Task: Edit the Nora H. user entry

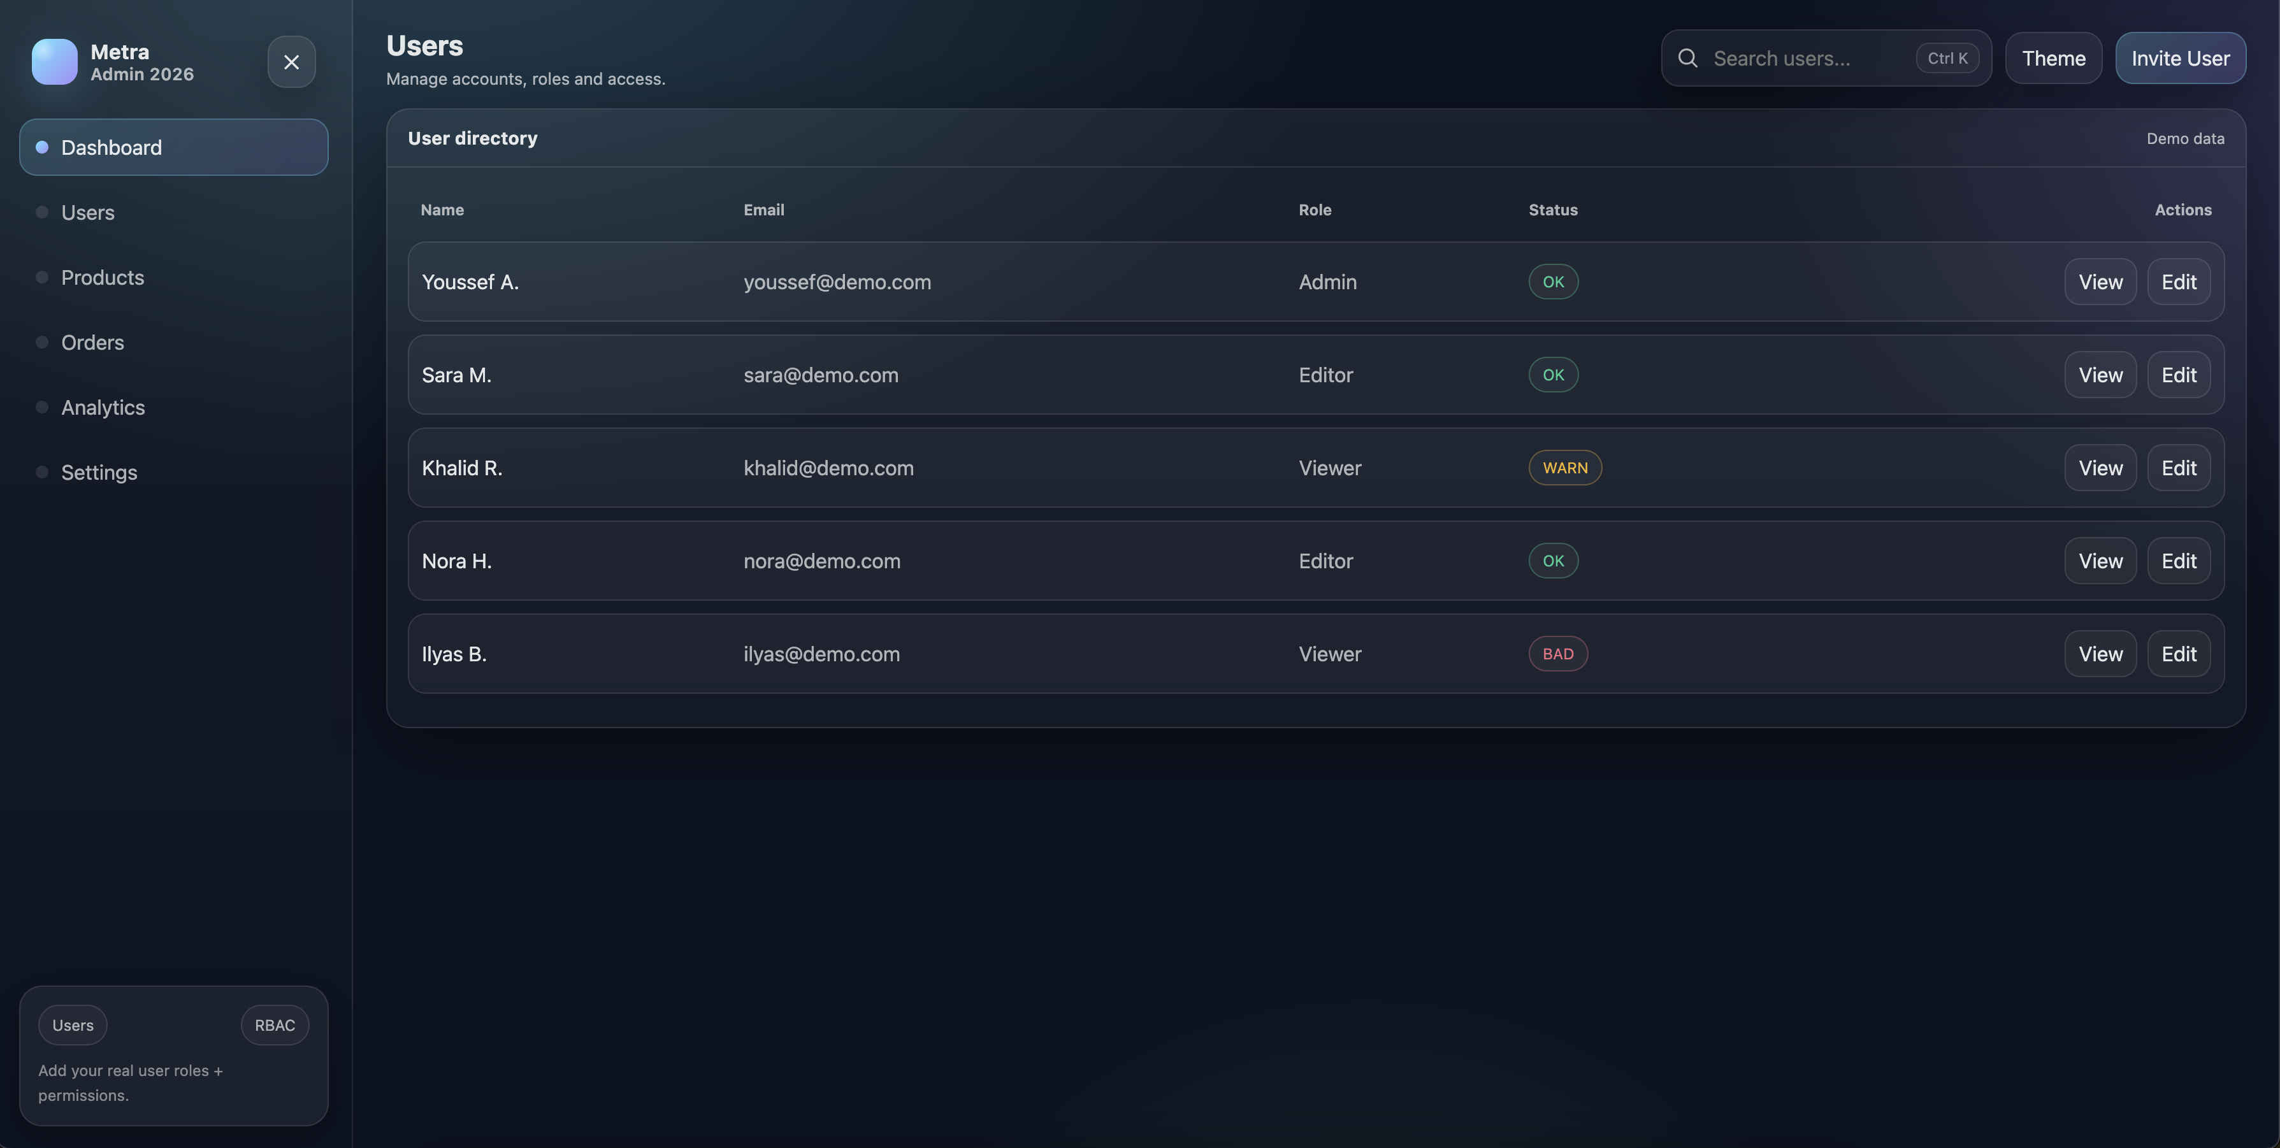Action: pyautogui.click(x=2179, y=560)
